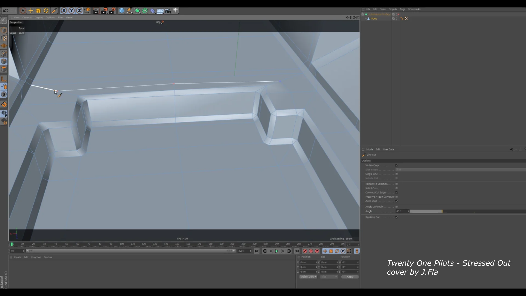The image size is (526, 296).
Task: Toggle the Realtime Cut checkbox
Action: point(397,217)
